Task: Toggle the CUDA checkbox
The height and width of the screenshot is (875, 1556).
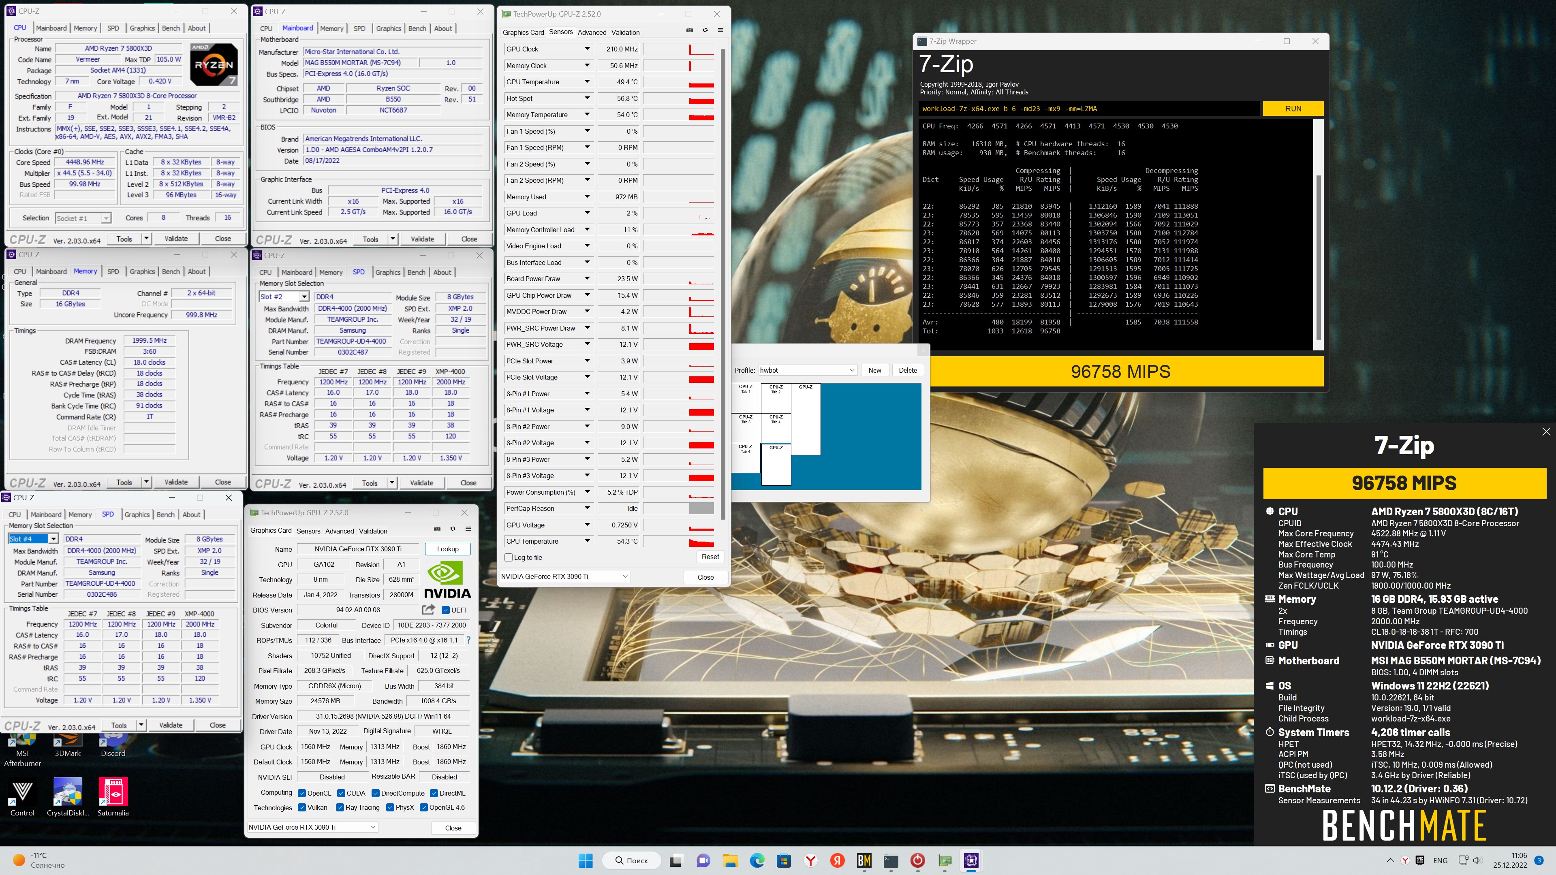Action: tap(341, 793)
